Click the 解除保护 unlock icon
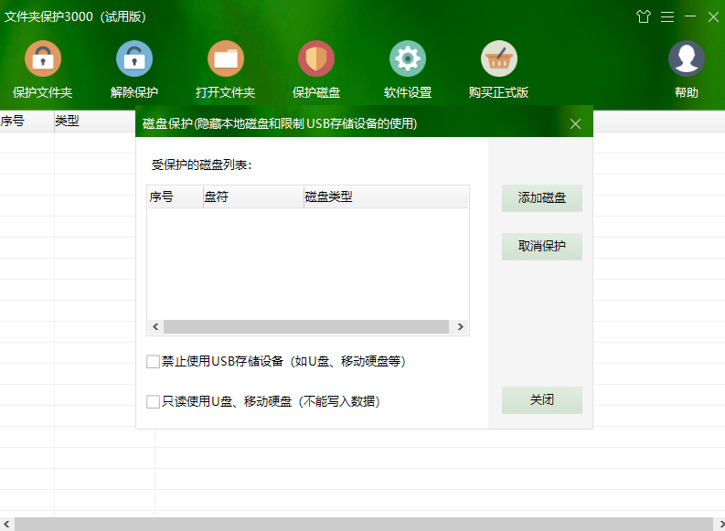Image resolution: width=725 pixels, height=531 pixels. pos(133,59)
